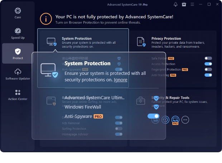
Task: Switch off Anti-Tracking toggle
Action: pos(208,75)
